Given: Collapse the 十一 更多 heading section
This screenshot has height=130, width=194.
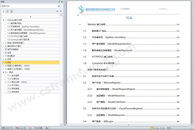Looking at the screenshot, I should [x=3, y=72].
